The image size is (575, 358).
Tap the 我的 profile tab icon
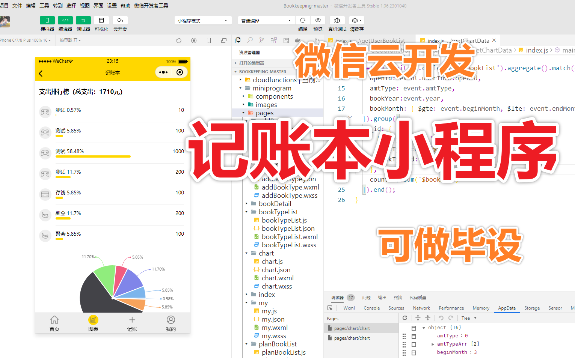click(x=171, y=320)
